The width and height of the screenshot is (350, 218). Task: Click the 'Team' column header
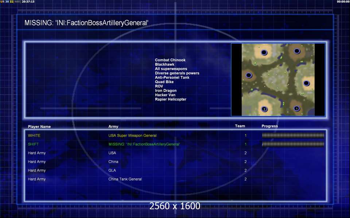[240, 126]
